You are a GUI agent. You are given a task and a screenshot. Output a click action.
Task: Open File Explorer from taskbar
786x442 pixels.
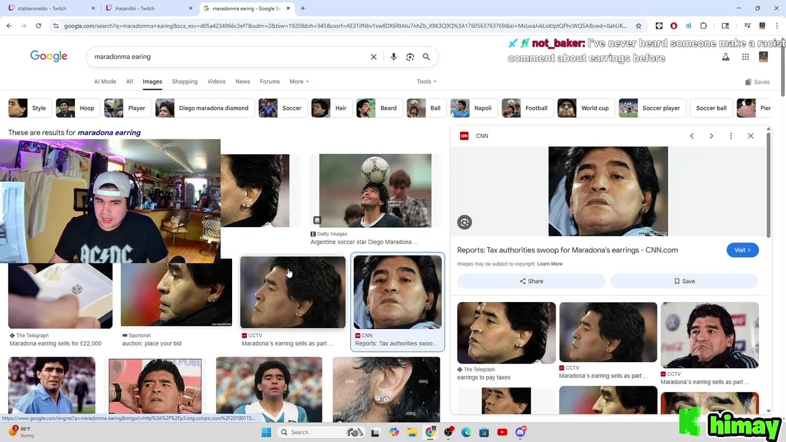(412, 432)
